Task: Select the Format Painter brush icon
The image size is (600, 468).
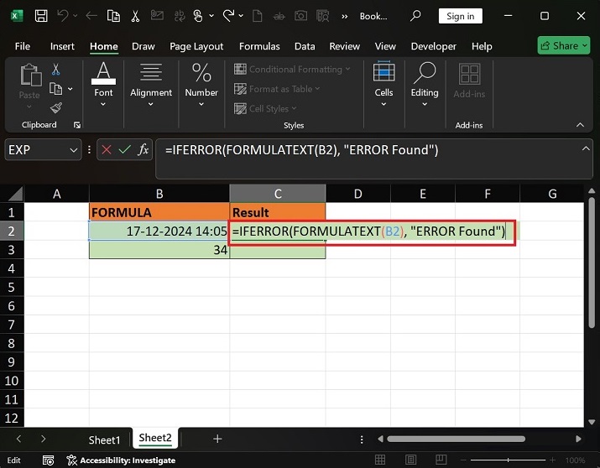Action: tap(56, 107)
